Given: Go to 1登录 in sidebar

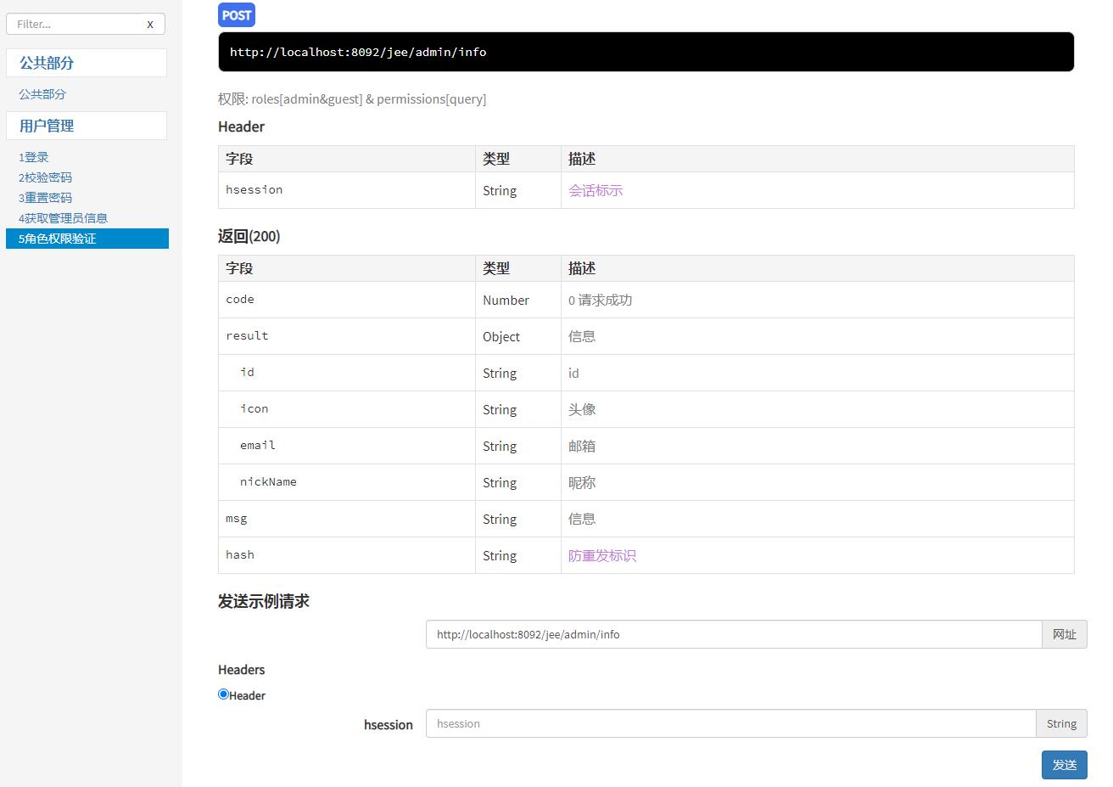Looking at the screenshot, I should coord(34,157).
